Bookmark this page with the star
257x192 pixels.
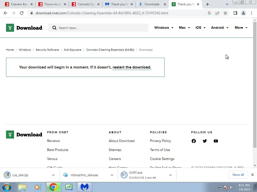(x=225, y=13)
